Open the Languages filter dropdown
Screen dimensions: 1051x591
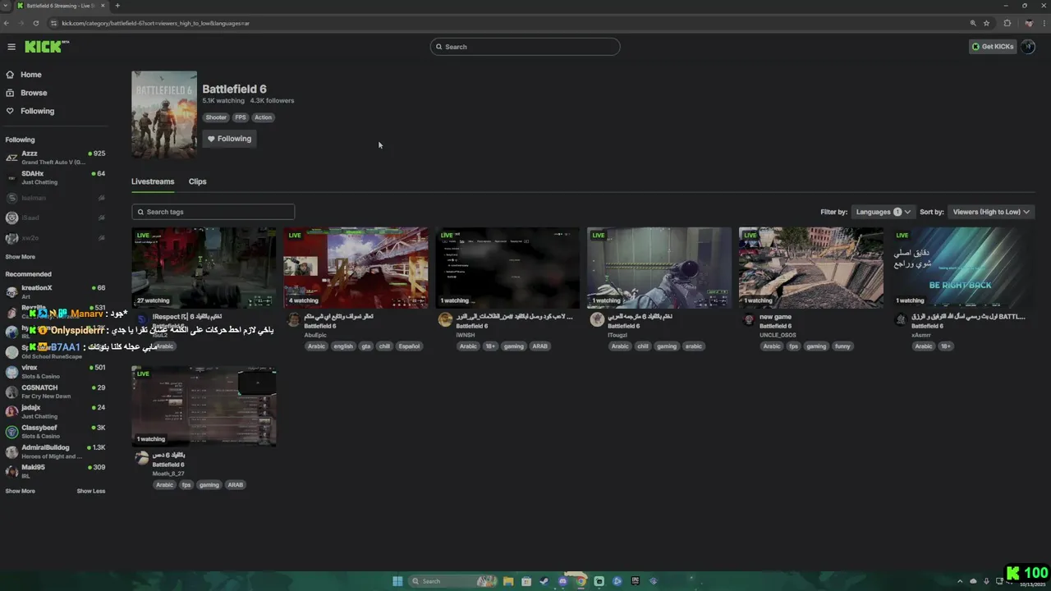(x=883, y=212)
